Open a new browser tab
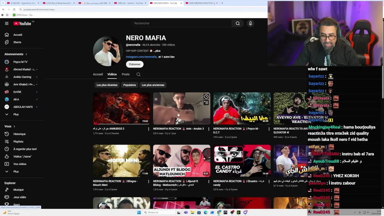 click(222, 3)
